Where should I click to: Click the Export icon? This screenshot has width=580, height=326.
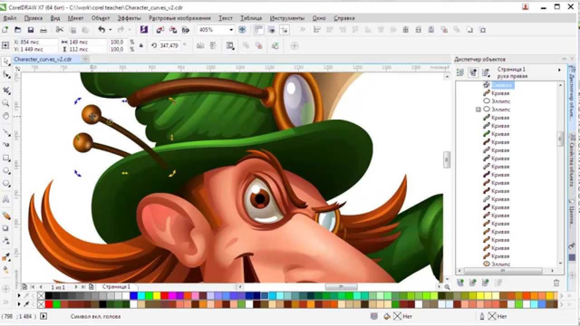click(x=173, y=30)
